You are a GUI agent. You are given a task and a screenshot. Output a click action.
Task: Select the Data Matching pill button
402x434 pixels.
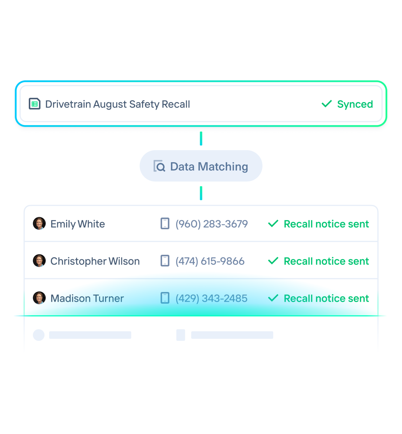click(x=201, y=166)
